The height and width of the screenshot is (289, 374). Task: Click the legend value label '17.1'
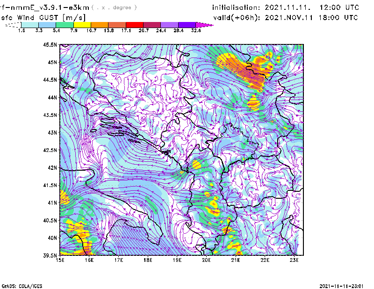(126, 30)
